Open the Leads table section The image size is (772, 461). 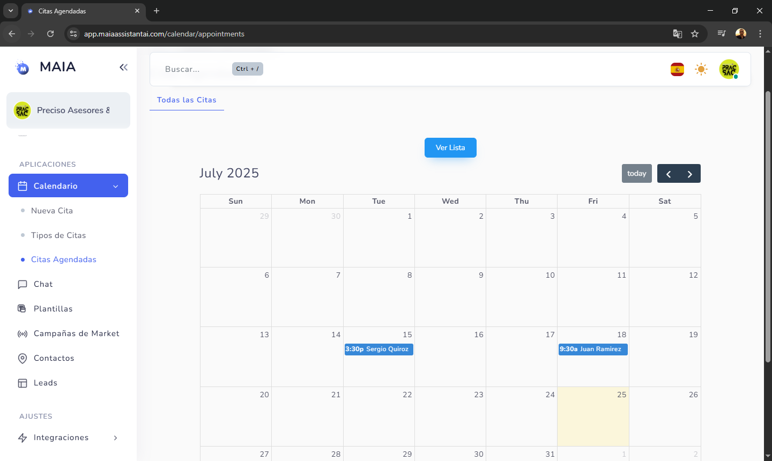click(45, 383)
